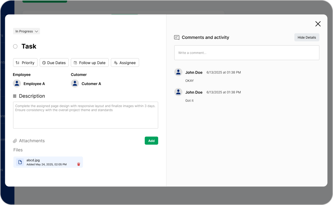The image size is (333, 205).
Task: Mark the Task complete using circle toggle
Action: click(x=15, y=46)
